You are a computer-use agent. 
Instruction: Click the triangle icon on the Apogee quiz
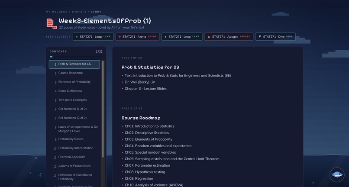(209, 37)
